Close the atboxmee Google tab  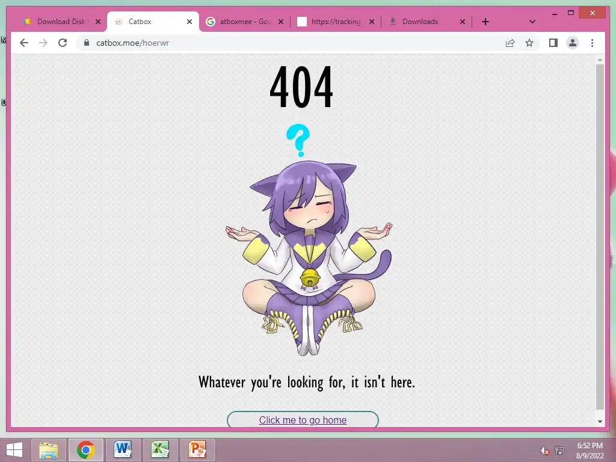click(281, 22)
